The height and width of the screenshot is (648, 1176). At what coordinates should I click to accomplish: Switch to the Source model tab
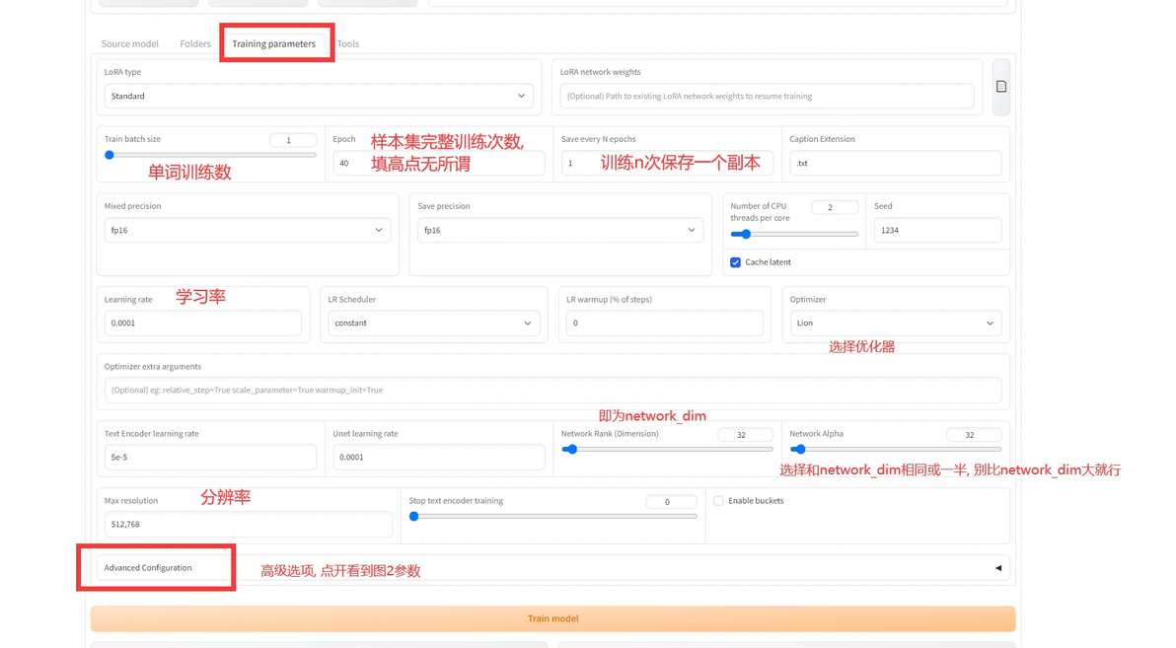pos(130,43)
